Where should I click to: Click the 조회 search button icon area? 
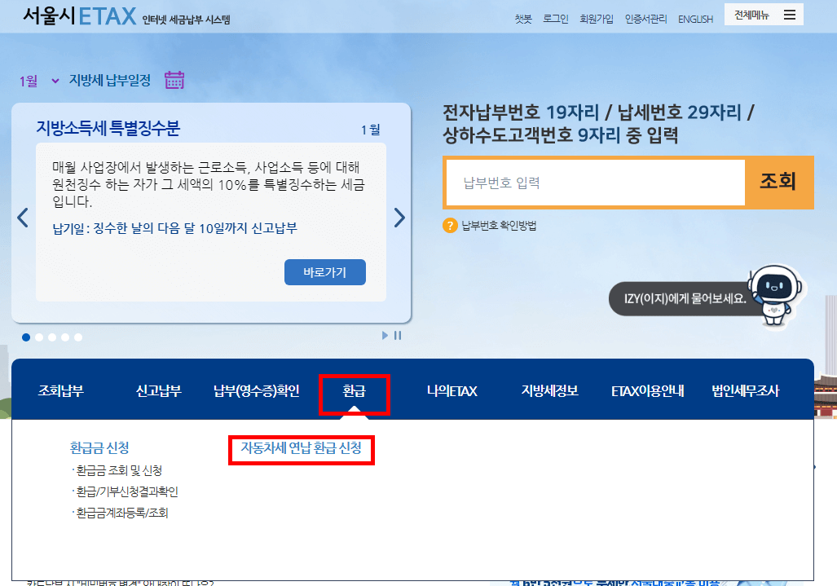779,183
